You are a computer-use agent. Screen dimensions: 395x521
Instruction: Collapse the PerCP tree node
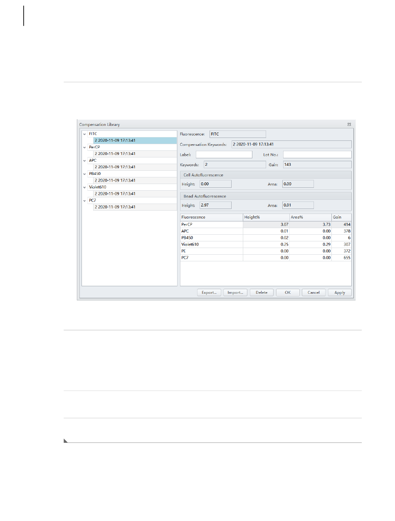coord(85,147)
